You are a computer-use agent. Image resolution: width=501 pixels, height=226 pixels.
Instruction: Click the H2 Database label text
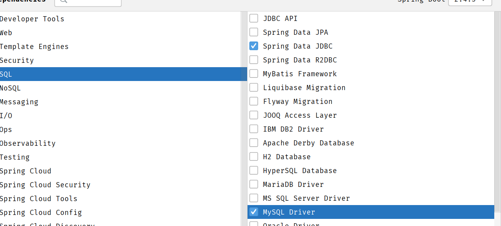tap(287, 156)
